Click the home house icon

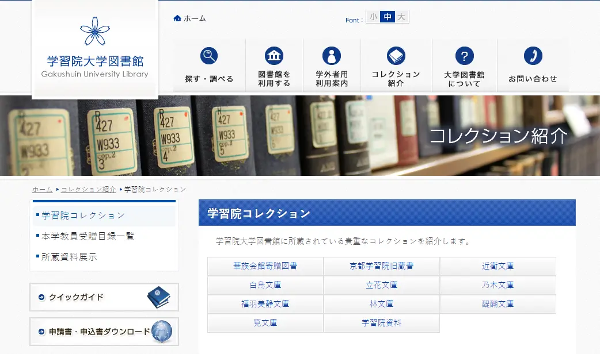pos(177,18)
